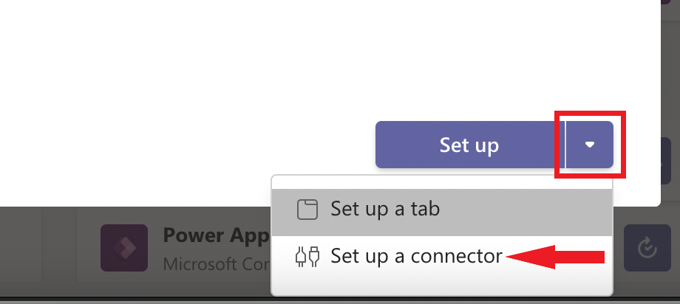Click the Set up text label
Screen dimensions: 680x304
tap(469, 145)
